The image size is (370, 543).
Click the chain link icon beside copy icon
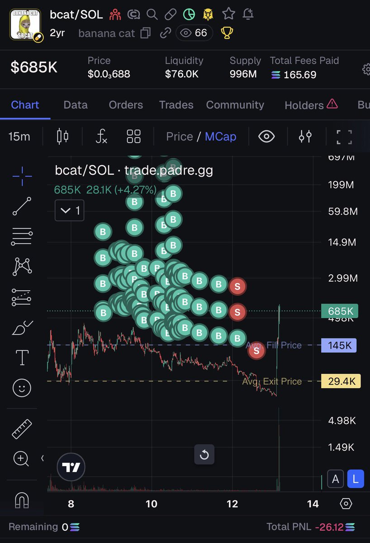(166, 33)
